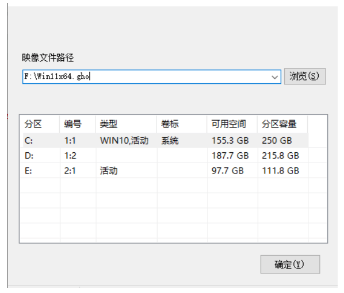Click the 155.3 GB free space cell
The width and height of the screenshot is (344, 293).
click(230, 141)
